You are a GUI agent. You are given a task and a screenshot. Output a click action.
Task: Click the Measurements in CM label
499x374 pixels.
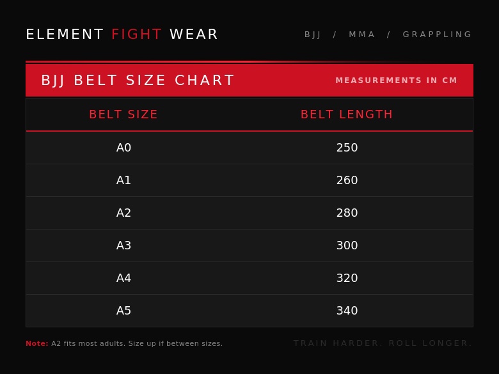click(396, 81)
